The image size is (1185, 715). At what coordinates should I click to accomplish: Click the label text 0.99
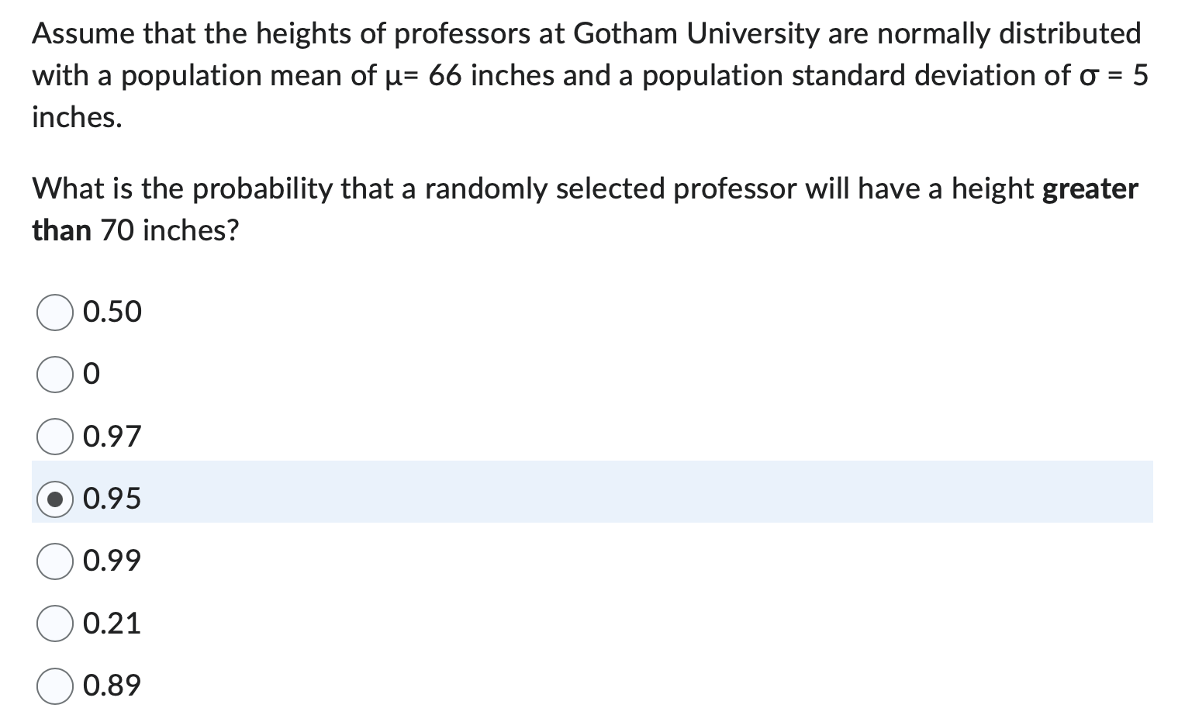point(112,561)
